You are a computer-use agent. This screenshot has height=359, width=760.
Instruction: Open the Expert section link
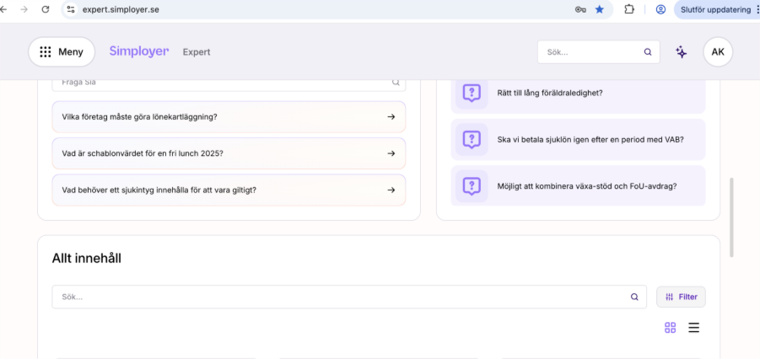point(197,52)
